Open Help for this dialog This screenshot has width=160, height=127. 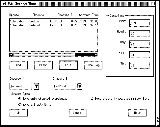click(137, 113)
